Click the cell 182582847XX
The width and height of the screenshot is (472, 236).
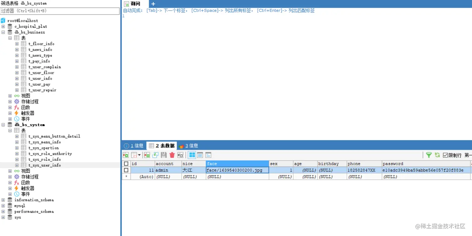(364, 170)
